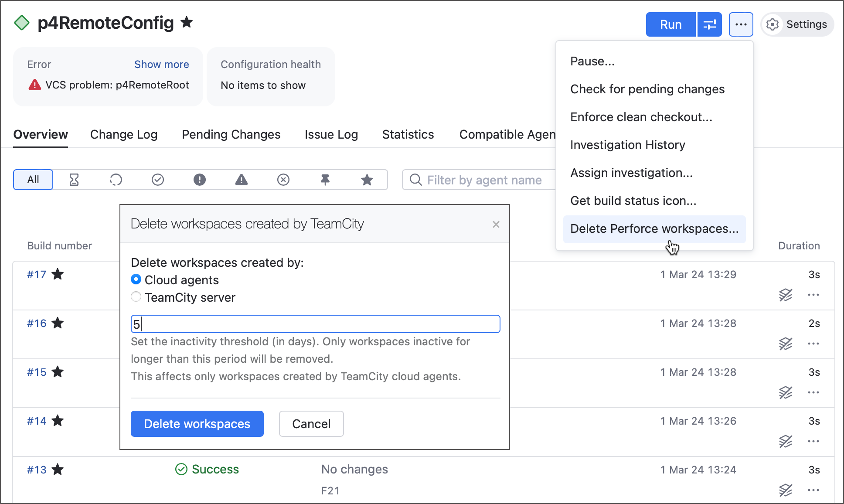Open more actions dots for build #14
The height and width of the screenshot is (504, 844).
click(x=813, y=441)
